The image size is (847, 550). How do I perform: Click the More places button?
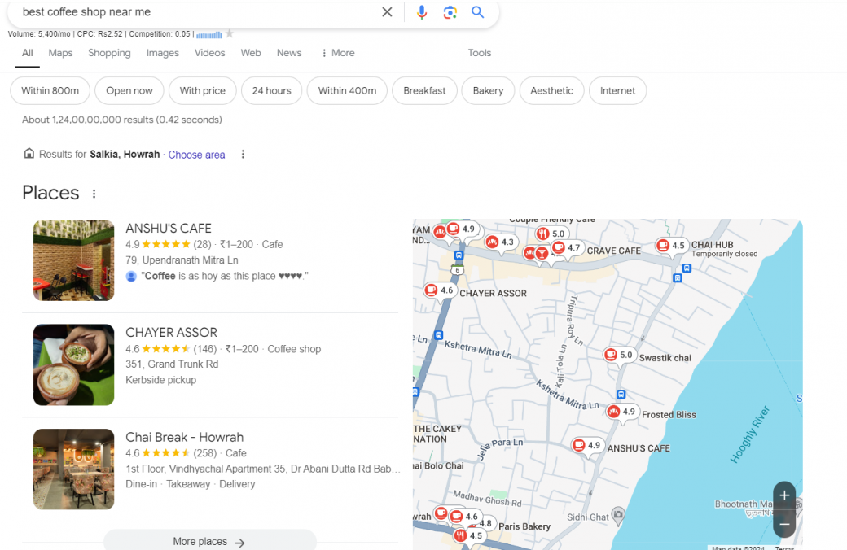(x=209, y=541)
